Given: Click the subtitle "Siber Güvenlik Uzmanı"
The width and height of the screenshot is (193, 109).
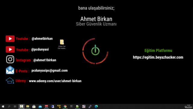Looking at the screenshot, I should 96,24.
